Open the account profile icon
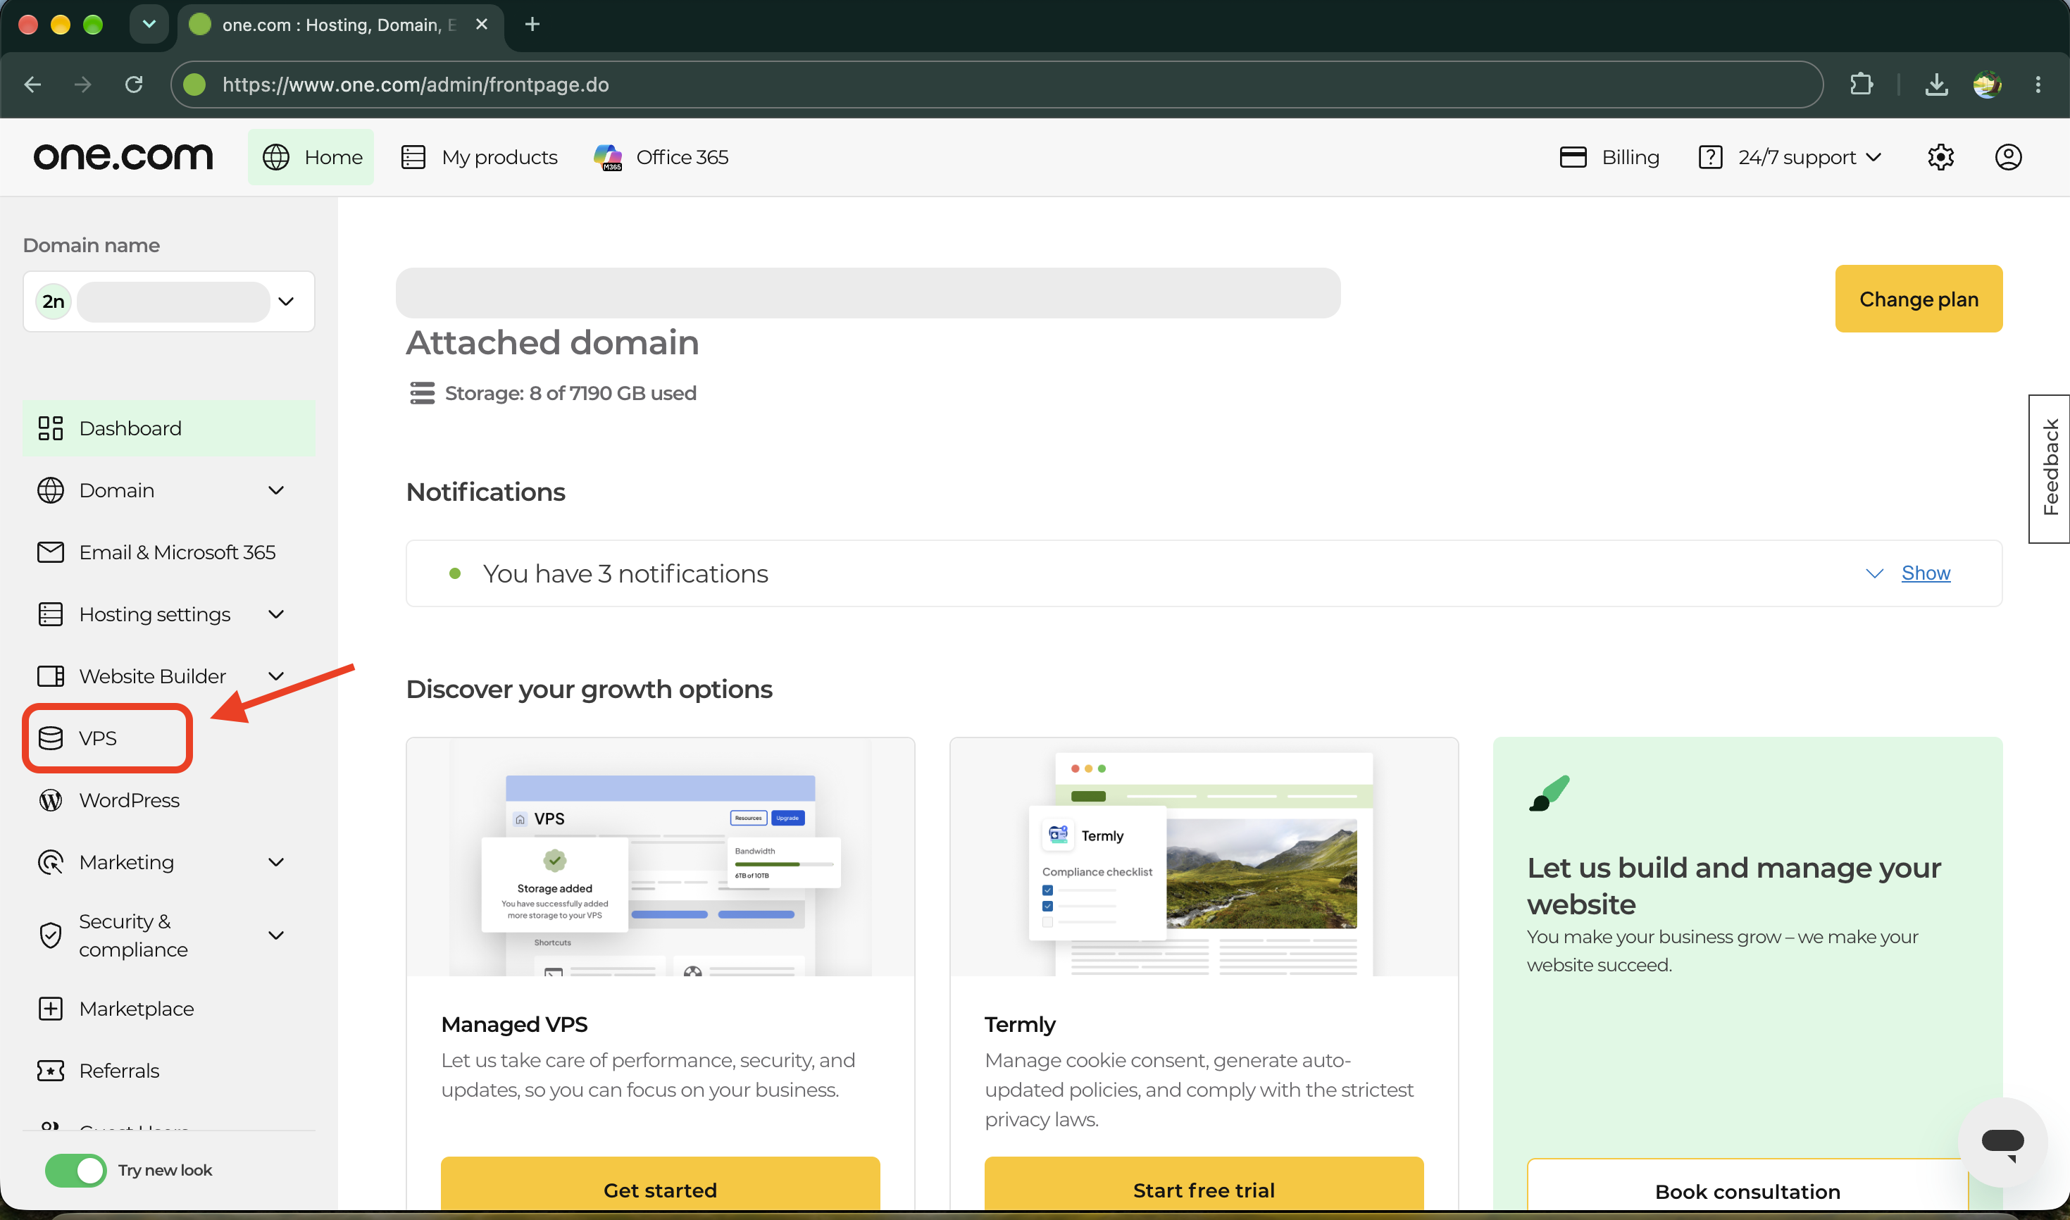This screenshot has height=1220, width=2070. (x=2007, y=157)
